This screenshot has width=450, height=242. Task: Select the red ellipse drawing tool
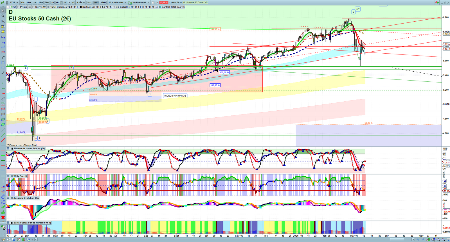pyautogui.click(x=3, y=109)
